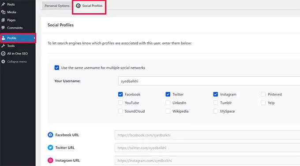The width and height of the screenshot is (300, 166).
Task: Uncheck the Instagram checkbox
Action: tap(215, 94)
